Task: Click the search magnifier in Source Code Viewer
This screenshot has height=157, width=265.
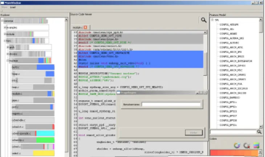Action: tap(204, 20)
